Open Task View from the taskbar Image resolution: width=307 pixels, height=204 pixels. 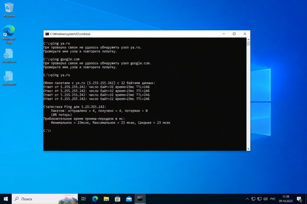[x=83, y=199]
